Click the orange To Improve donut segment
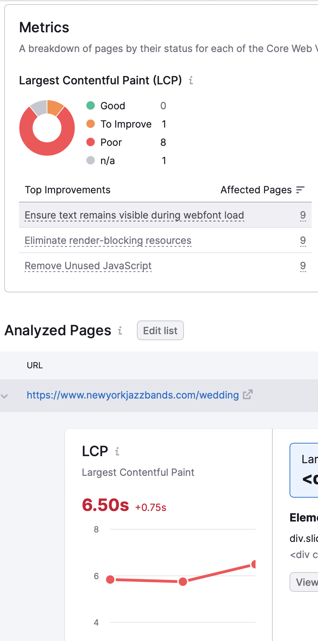The width and height of the screenshot is (318, 641). point(54,107)
